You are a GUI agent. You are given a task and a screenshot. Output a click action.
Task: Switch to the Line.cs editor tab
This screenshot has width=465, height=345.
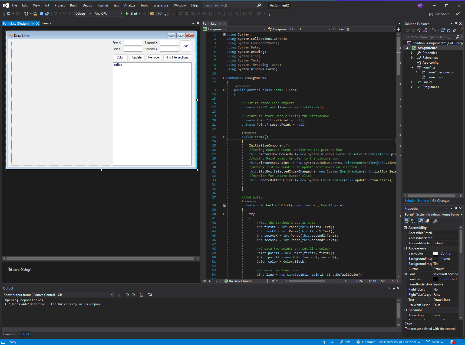46,23
